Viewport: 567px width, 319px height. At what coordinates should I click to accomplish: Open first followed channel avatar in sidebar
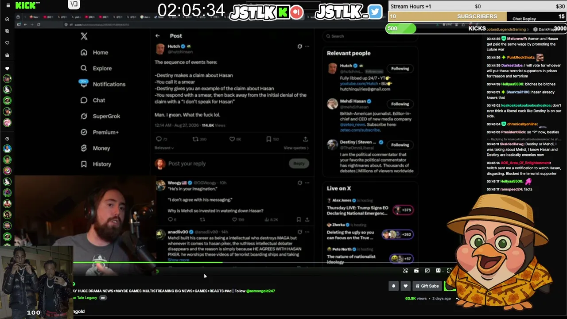(7, 79)
